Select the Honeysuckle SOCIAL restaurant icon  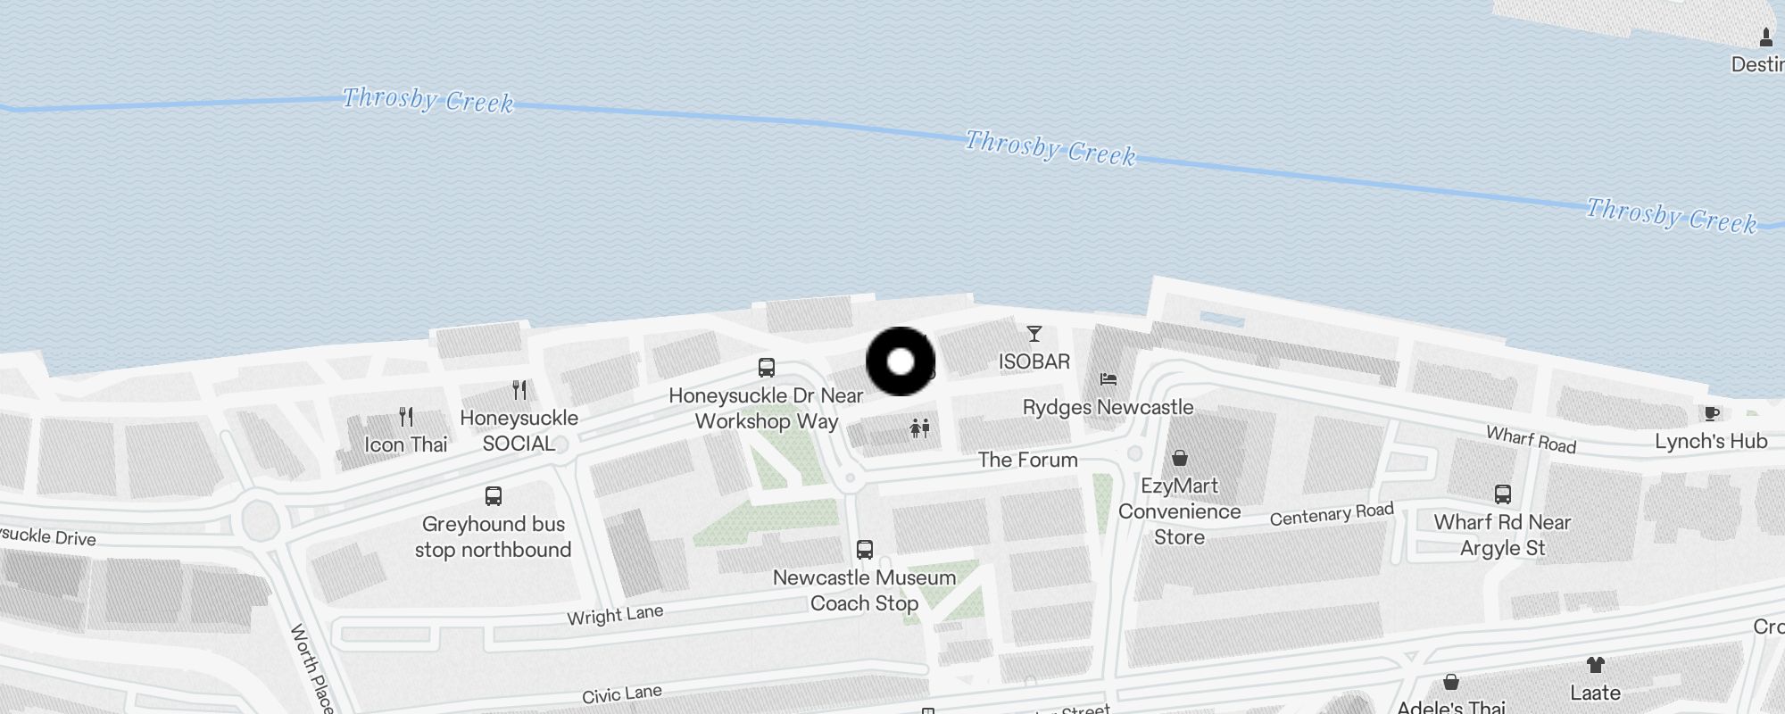point(519,389)
